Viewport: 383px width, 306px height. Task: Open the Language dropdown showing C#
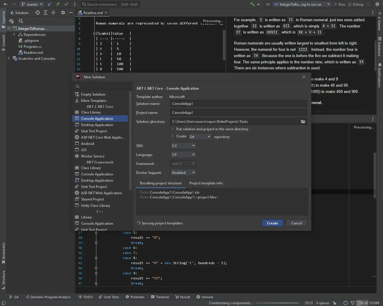point(183,155)
